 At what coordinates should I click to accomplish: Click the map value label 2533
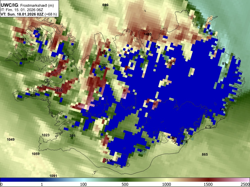point(109,161)
